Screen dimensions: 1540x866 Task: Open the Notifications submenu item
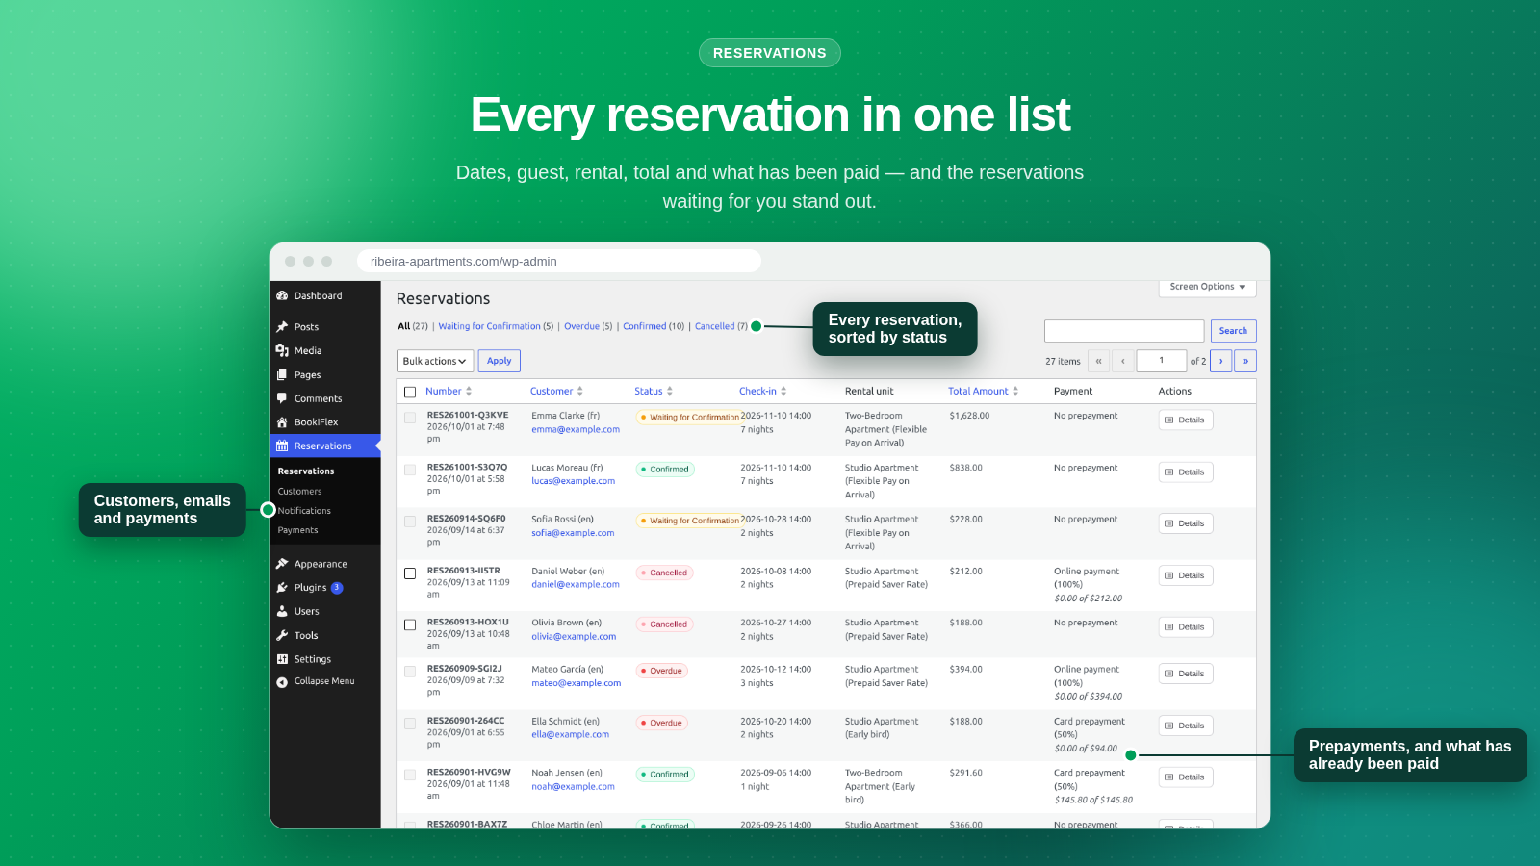(304, 511)
